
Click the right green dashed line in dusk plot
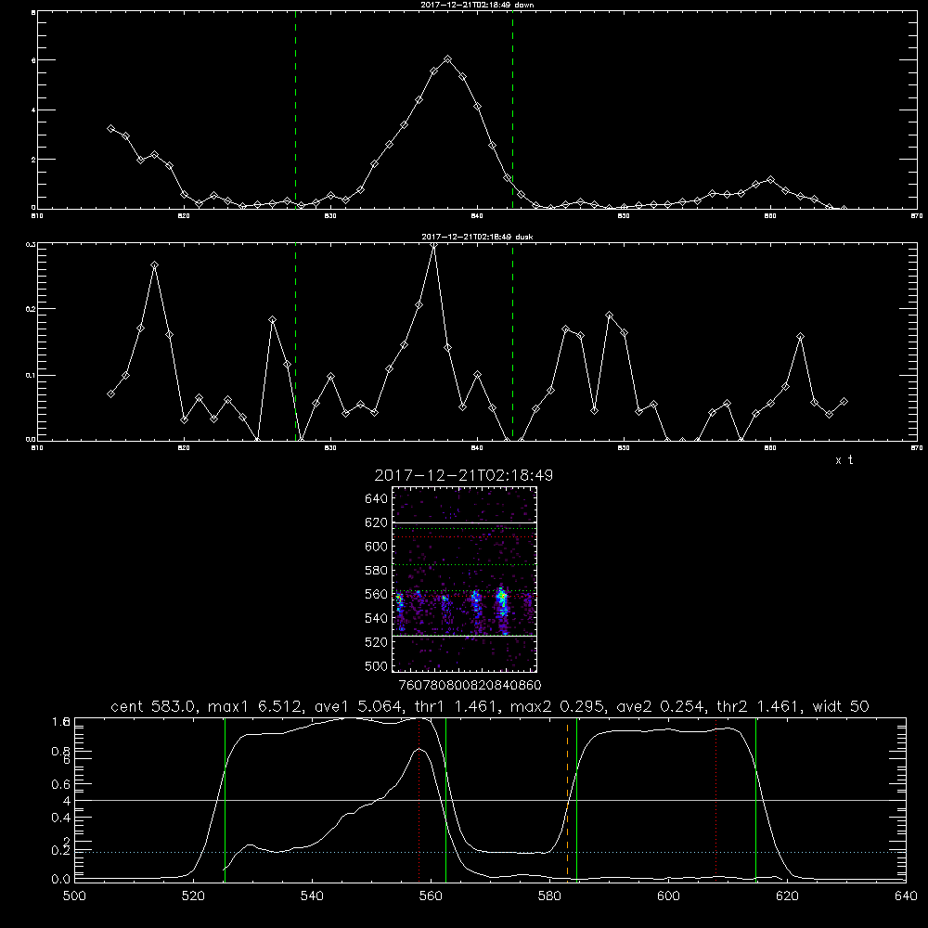[x=512, y=342]
